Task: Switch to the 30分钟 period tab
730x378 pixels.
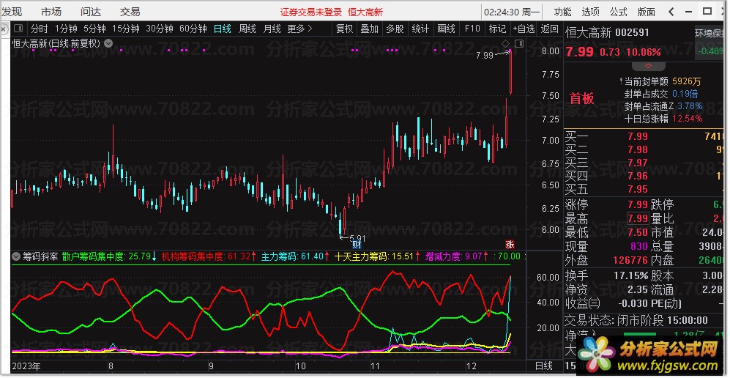Action: pos(160,29)
